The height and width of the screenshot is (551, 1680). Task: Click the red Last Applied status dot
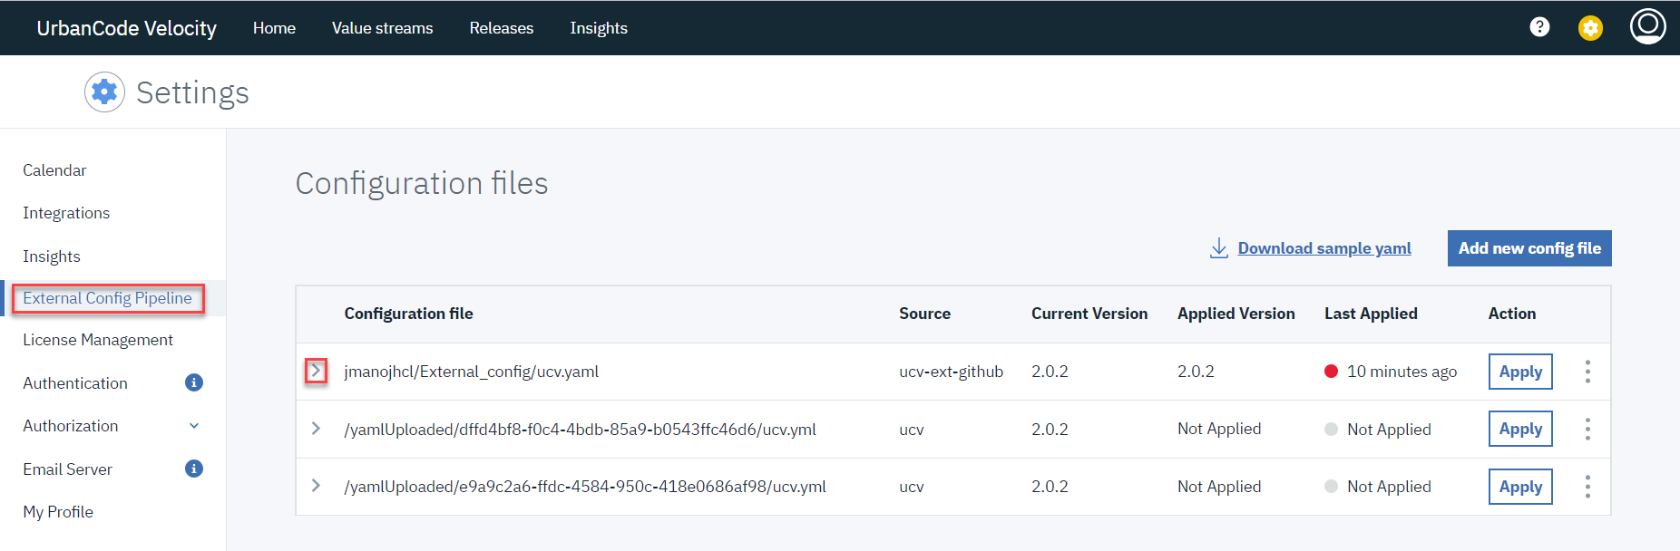tap(1331, 372)
